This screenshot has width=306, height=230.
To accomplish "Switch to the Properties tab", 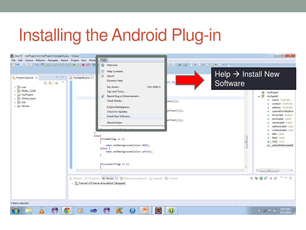I will tap(92, 178).
